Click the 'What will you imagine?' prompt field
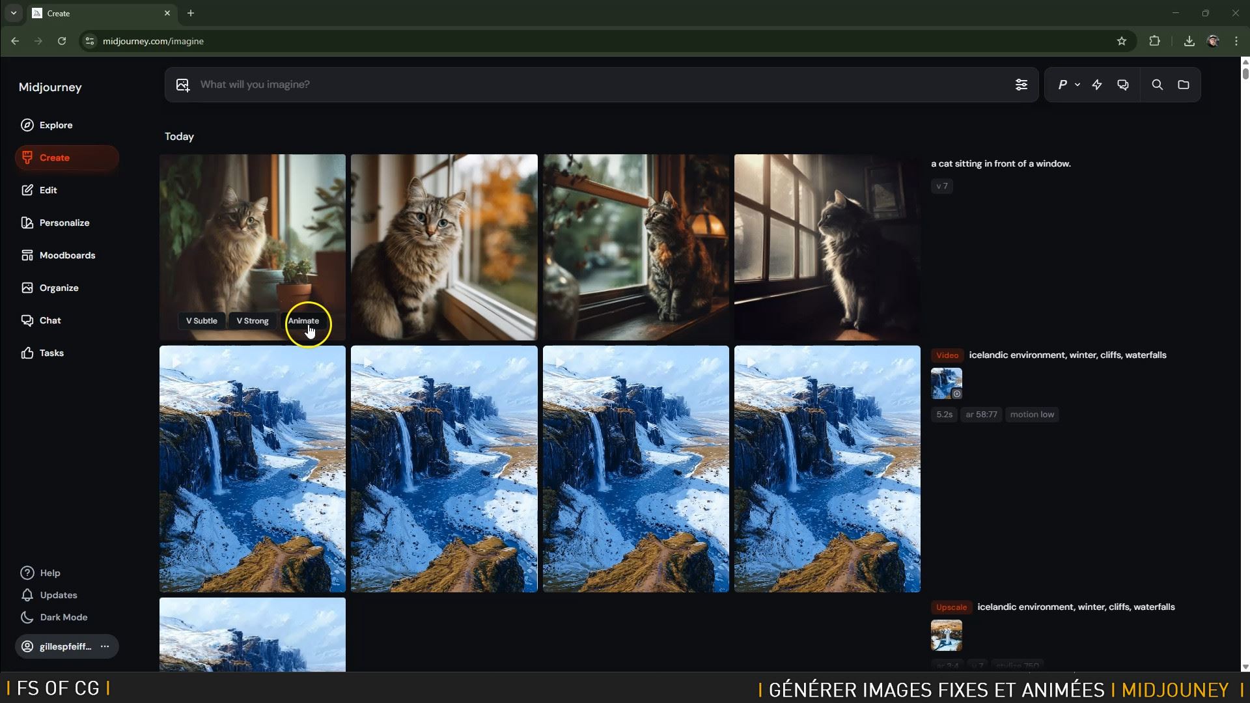 pyautogui.click(x=586, y=85)
